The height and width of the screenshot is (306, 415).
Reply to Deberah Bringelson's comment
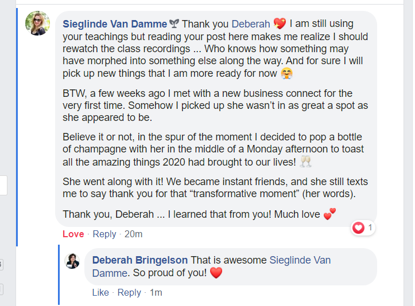129,292
